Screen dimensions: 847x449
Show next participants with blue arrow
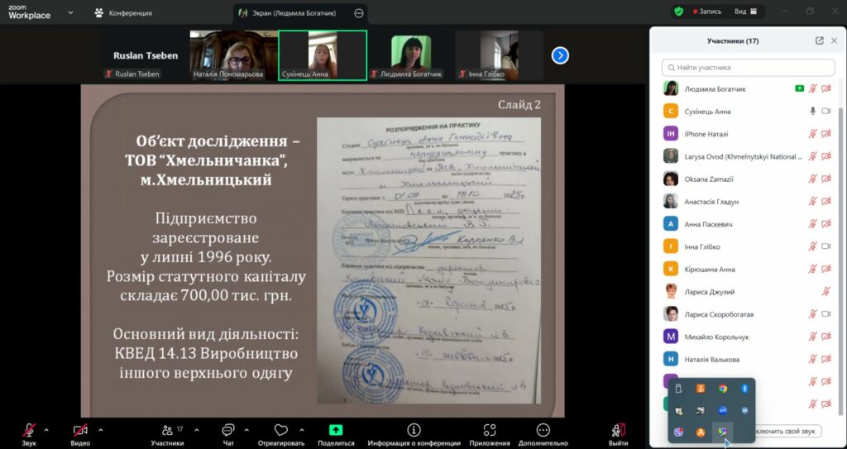(560, 55)
